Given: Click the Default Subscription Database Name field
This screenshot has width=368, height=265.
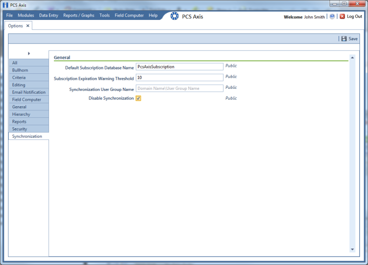Looking at the screenshot, I should coord(179,66).
